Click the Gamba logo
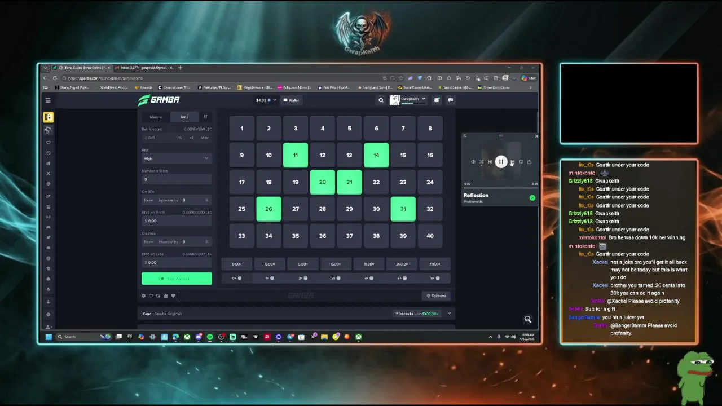This screenshot has width=722, height=406. (159, 100)
